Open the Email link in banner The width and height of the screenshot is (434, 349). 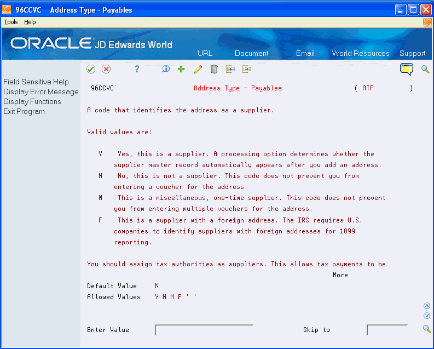click(305, 53)
